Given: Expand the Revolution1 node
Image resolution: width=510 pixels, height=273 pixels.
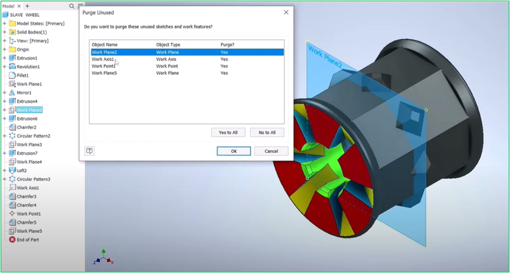Looking at the screenshot, I should point(5,66).
